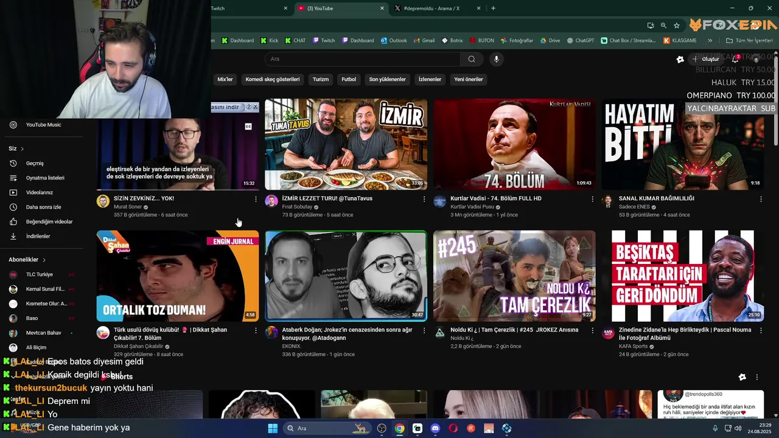Open SANAL KUMAR BAĞIMLILIĞI video thumbnail
Viewport: 779px width, 438px height.
tap(683, 144)
